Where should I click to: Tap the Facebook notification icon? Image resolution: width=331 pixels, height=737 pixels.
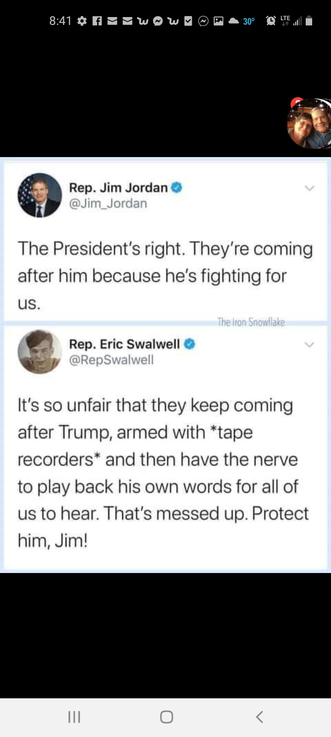pyautogui.click(x=97, y=21)
